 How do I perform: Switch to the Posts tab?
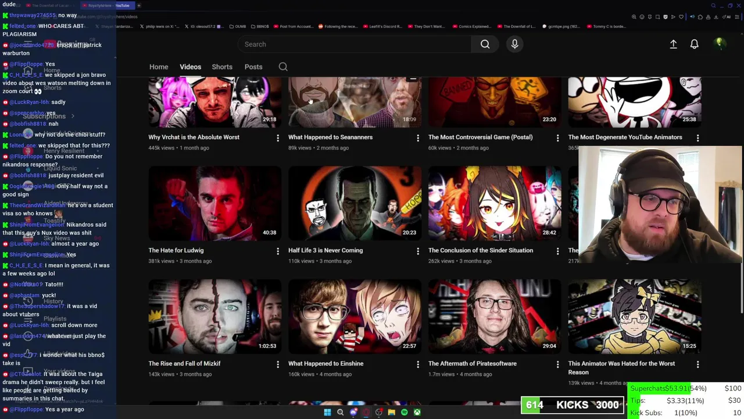(x=253, y=67)
